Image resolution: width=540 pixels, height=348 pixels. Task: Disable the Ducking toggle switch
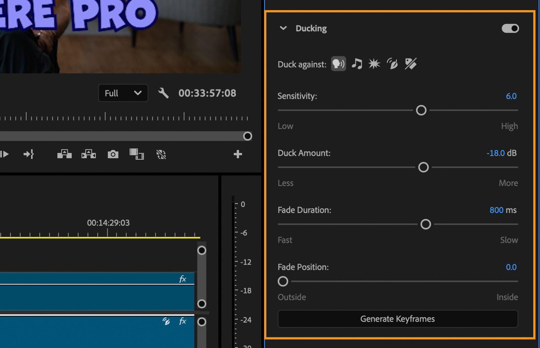click(x=510, y=28)
